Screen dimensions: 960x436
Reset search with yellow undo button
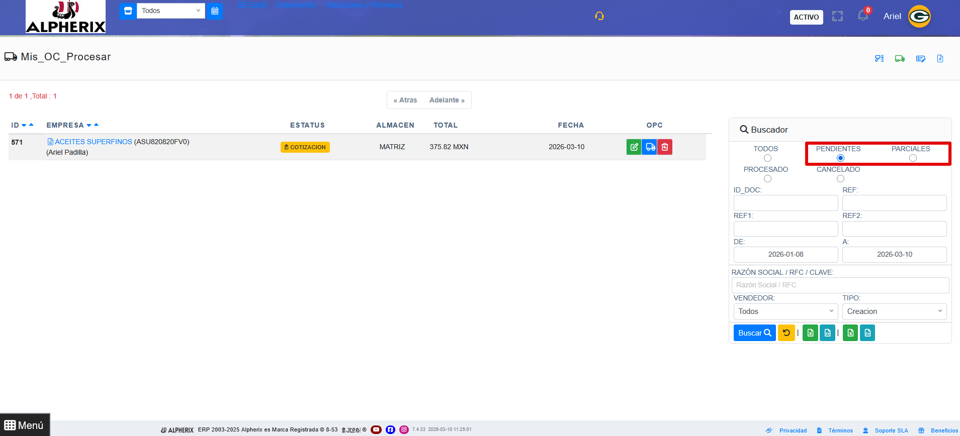[787, 333]
